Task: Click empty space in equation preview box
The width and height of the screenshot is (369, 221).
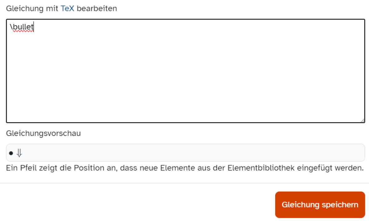Action: point(194,153)
